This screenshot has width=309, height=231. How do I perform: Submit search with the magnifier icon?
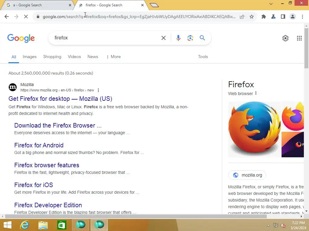tap(202, 38)
